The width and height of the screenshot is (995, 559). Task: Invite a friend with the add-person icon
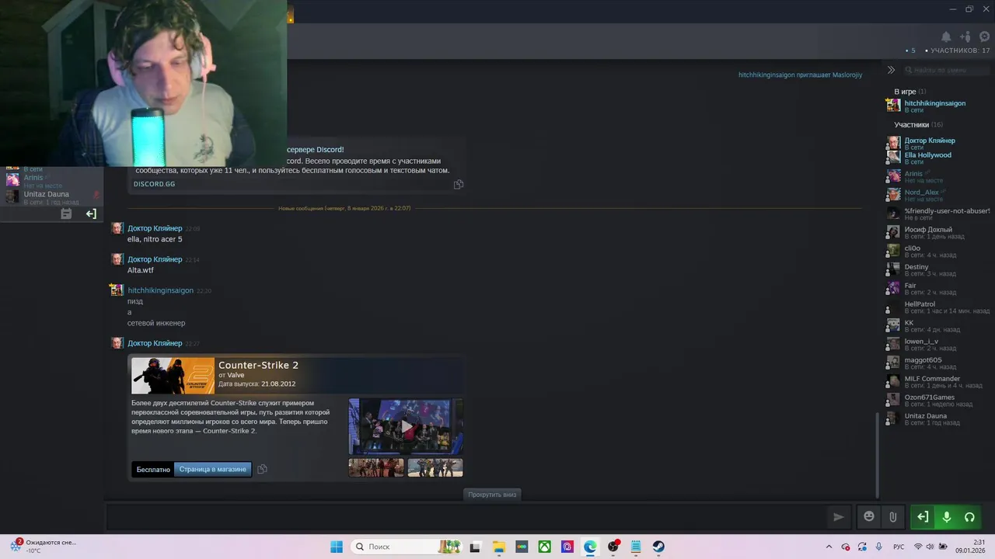(x=965, y=36)
